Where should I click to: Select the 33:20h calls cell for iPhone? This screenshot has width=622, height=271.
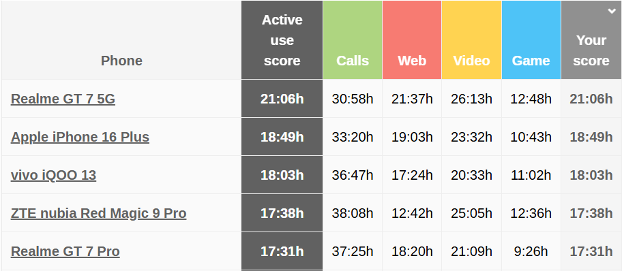(353, 137)
